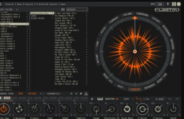184x119 pixels.
Task: Click the orange link icon next to INSPIRE
Action: pyautogui.click(x=117, y=99)
